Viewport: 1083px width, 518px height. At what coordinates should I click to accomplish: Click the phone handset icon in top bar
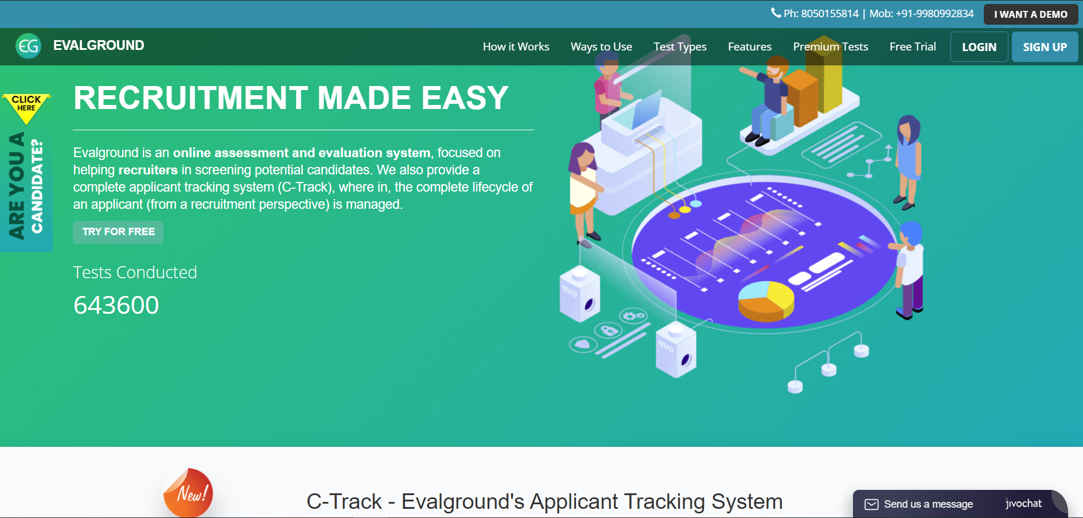(776, 13)
